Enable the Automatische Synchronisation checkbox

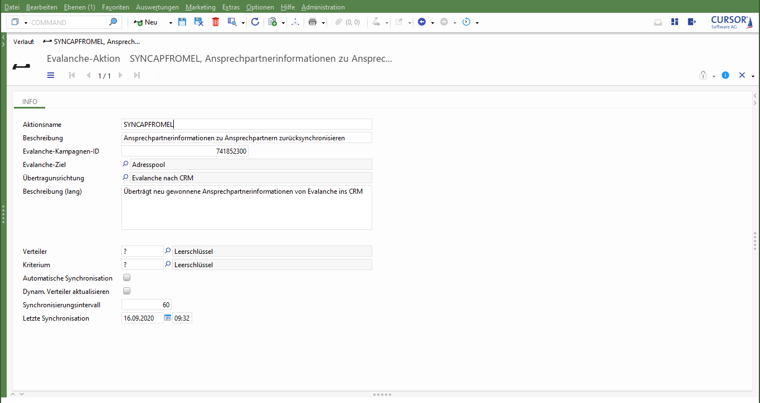click(x=126, y=278)
